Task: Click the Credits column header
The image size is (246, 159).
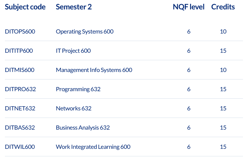Action: point(223,7)
